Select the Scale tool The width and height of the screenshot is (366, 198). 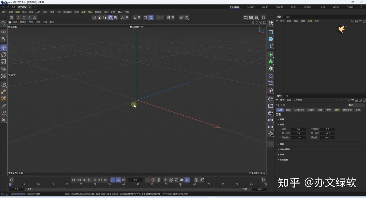click(x=4, y=62)
